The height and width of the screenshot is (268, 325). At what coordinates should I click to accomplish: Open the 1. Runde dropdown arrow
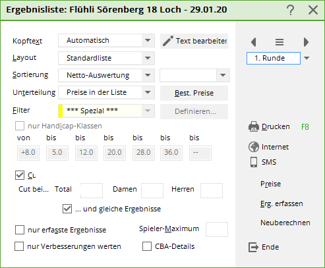[307, 58]
